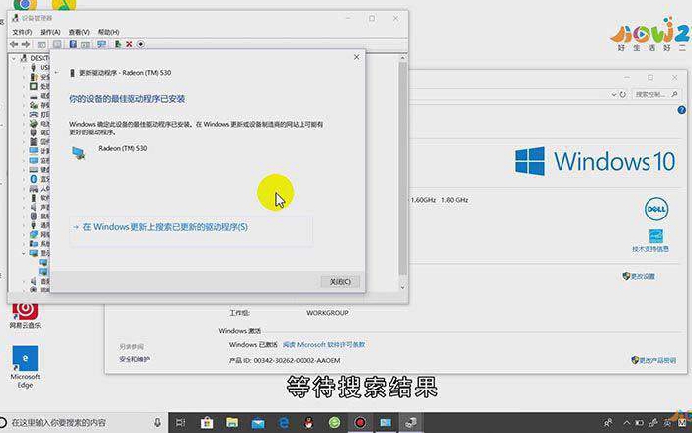Open the QQ penguin icon on the taskbar
This screenshot has height=433, width=692.
[308, 423]
